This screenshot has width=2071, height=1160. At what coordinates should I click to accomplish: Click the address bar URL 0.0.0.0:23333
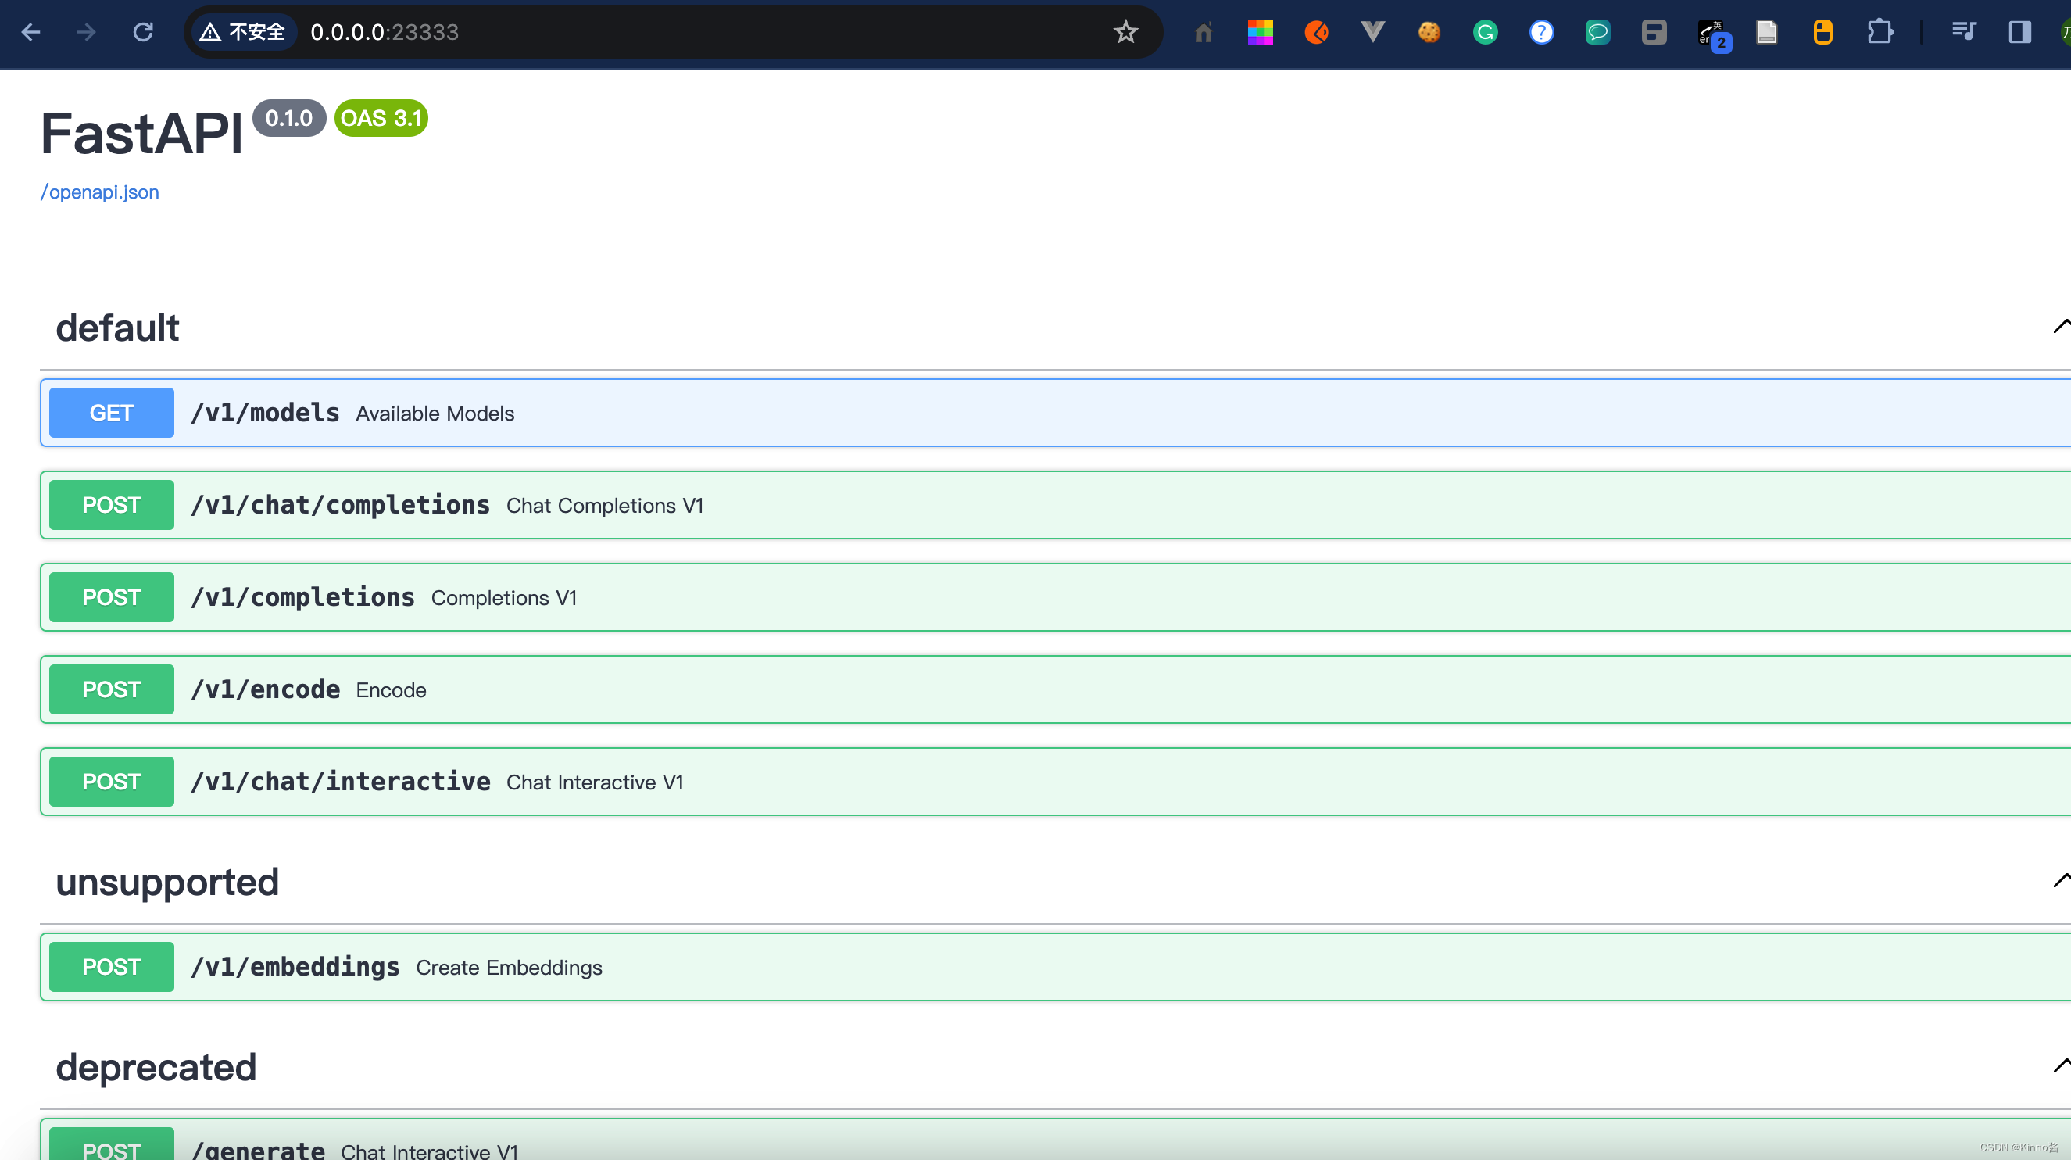coord(385,32)
